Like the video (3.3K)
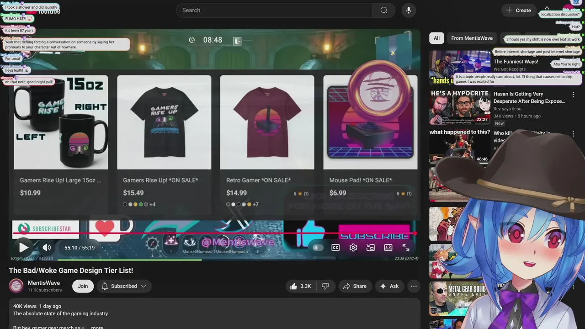585x329 pixels. pyautogui.click(x=301, y=286)
